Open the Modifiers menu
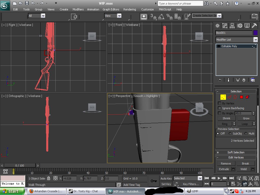This screenshot has height=195, width=260. tap(78, 9)
